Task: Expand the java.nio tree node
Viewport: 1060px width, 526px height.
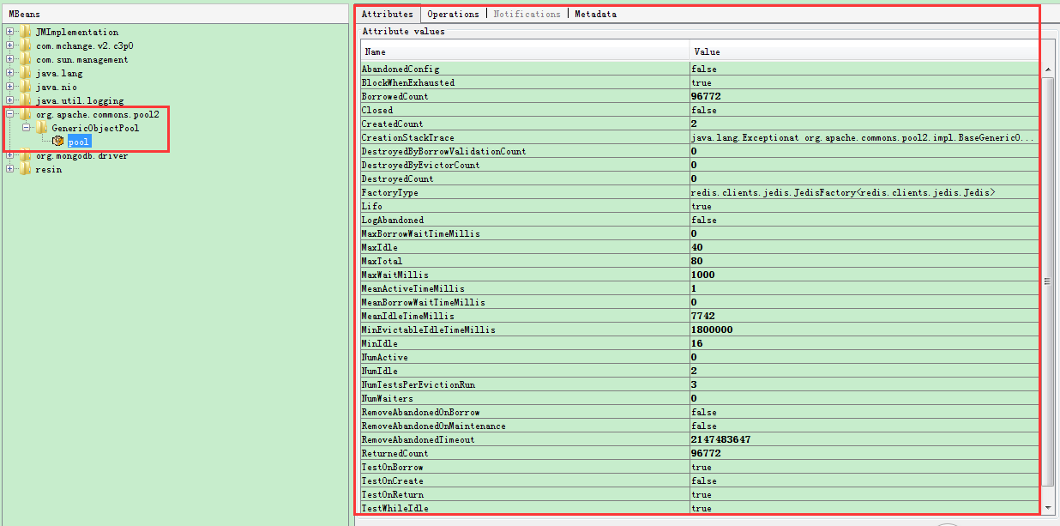Action: (10, 87)
